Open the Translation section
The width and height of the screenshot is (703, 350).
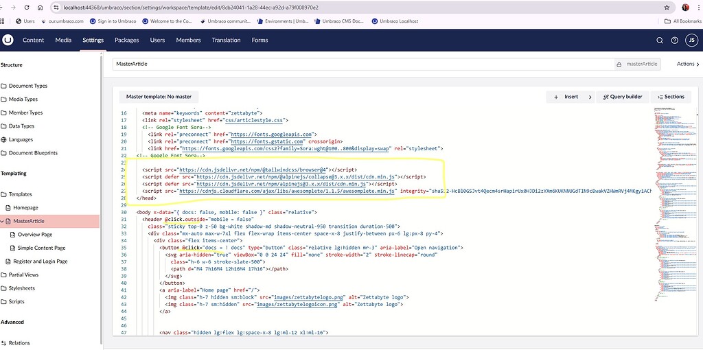(226, 40)
